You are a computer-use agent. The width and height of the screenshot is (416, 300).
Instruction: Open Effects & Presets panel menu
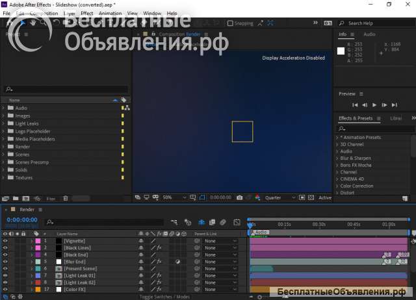[379, 118]
